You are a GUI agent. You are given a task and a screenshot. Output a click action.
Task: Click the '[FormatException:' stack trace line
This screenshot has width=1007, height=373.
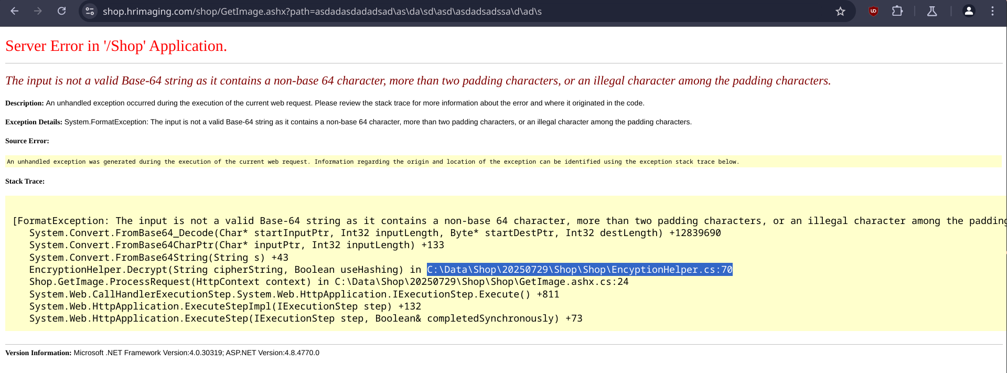[509, 221]
